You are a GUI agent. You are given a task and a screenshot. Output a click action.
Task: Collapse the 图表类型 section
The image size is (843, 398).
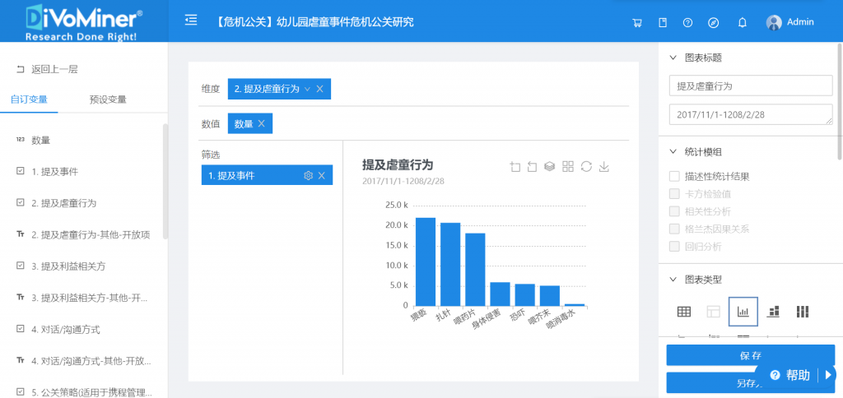(673, 280)
